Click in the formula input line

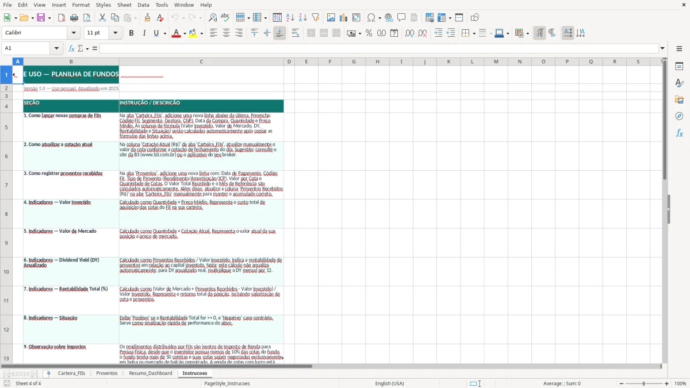(x=379, y=48)
